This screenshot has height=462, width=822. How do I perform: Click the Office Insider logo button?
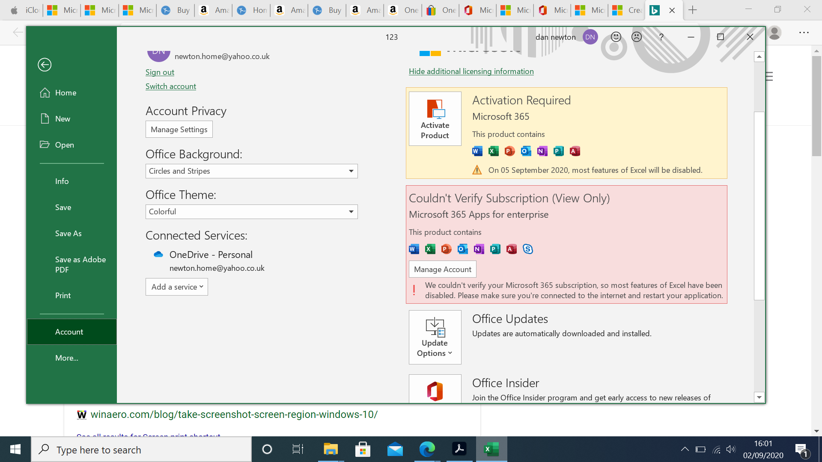435,389
